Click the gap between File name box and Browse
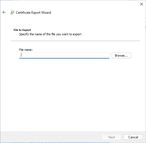The height and width of the screenshot is (143, 146). point(111,56)
